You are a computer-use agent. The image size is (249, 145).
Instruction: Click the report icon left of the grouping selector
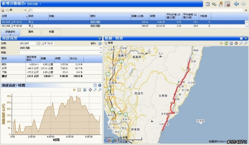tap(3, 10)
